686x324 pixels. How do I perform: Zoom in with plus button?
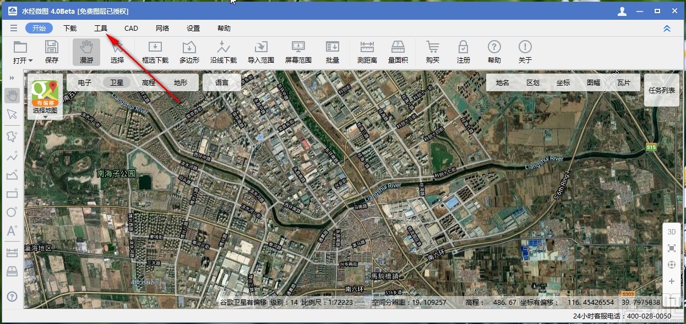672,281
